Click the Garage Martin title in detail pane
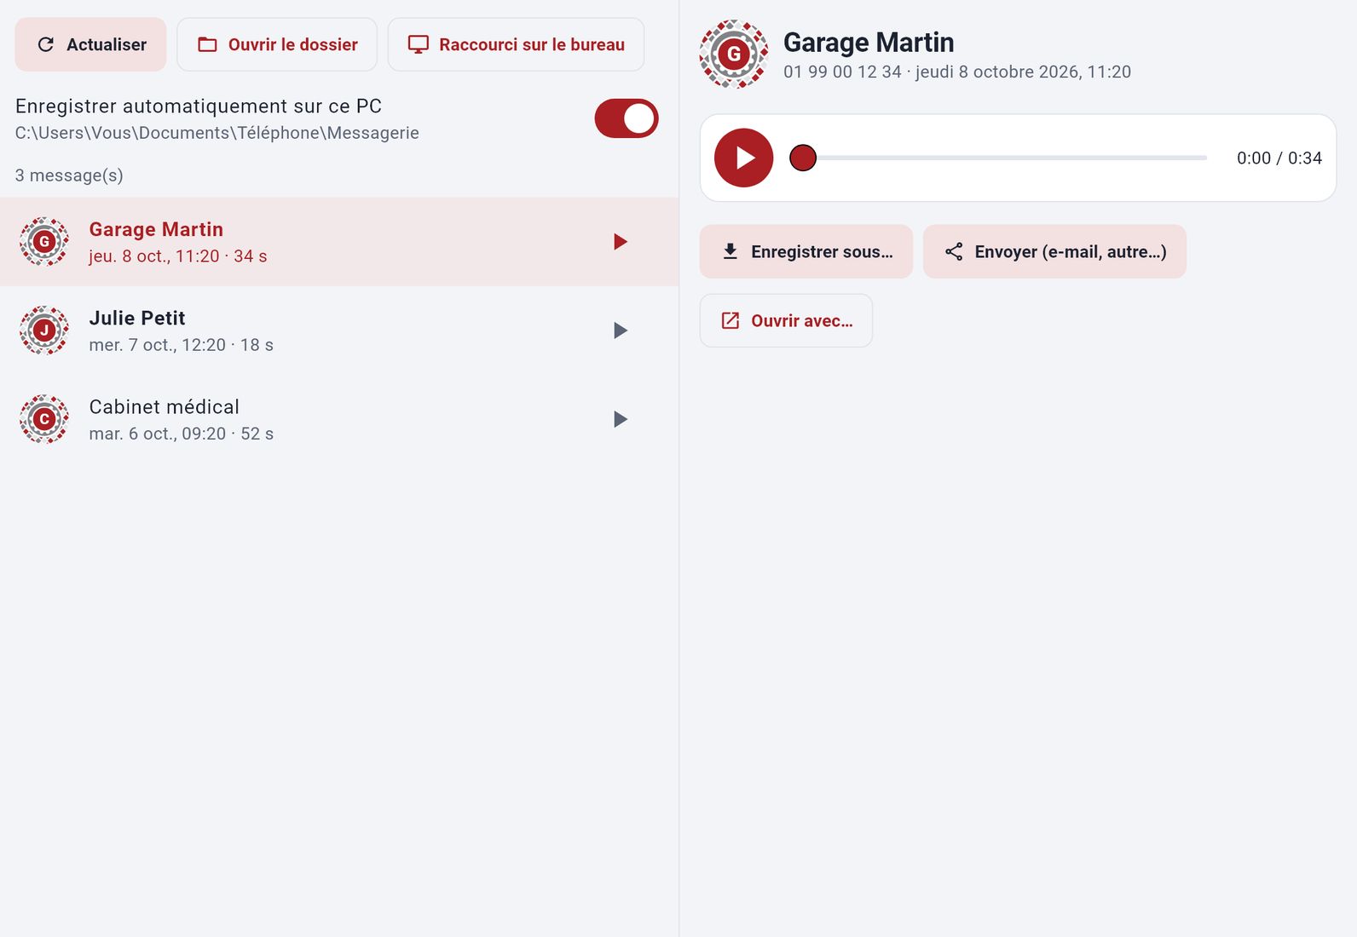This screenshot has width=1357, height=937. pyautogui.click(x=869, y=42)
